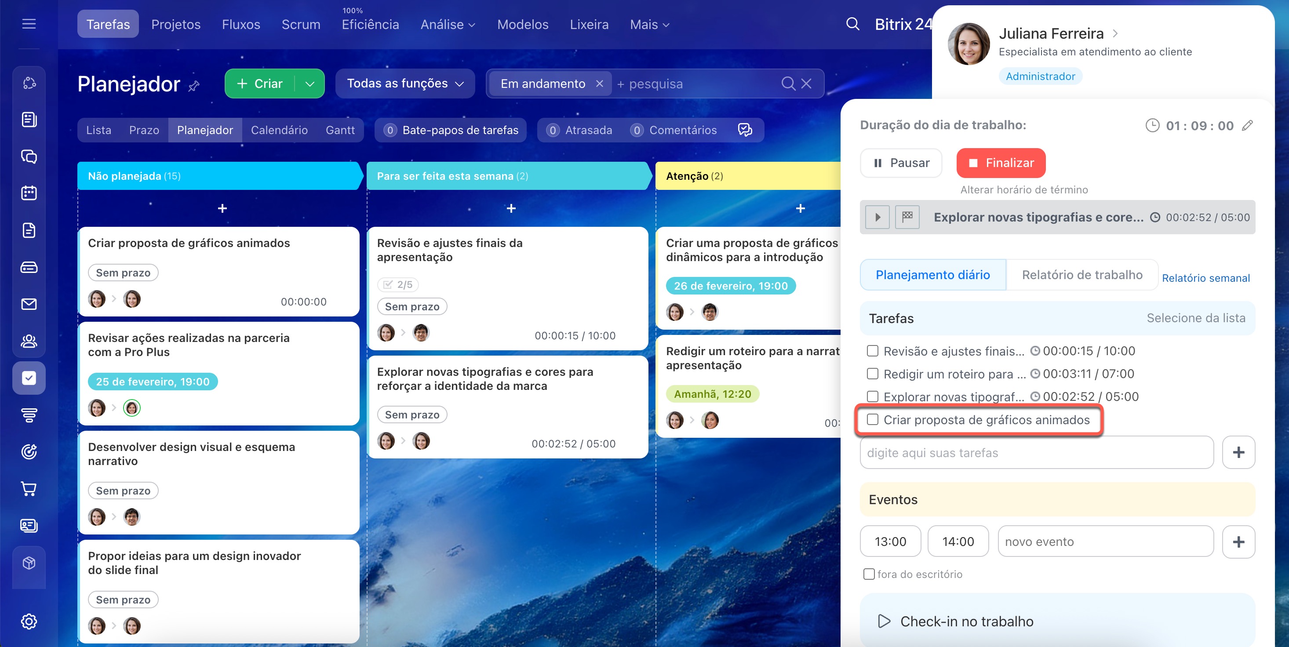Check the Revisão e ajustes finais task
This screenshot has width=1289, height=647.
click(x=873, y=351)
